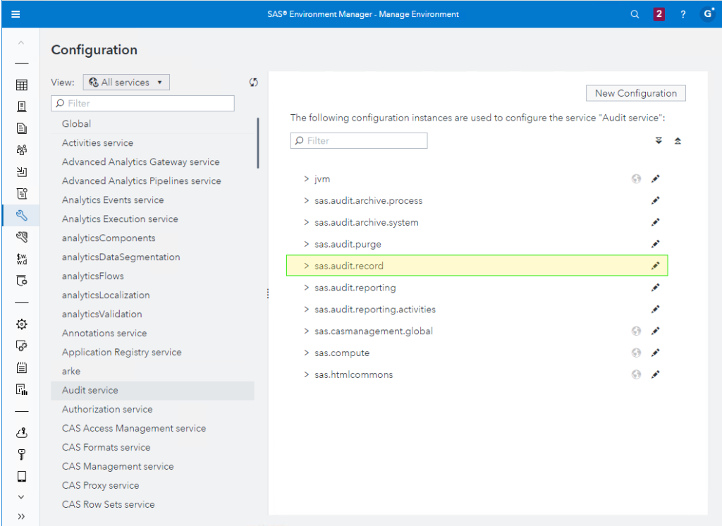Select the Global configuration item
Screen dimensions: 722x526
point(76,123)
